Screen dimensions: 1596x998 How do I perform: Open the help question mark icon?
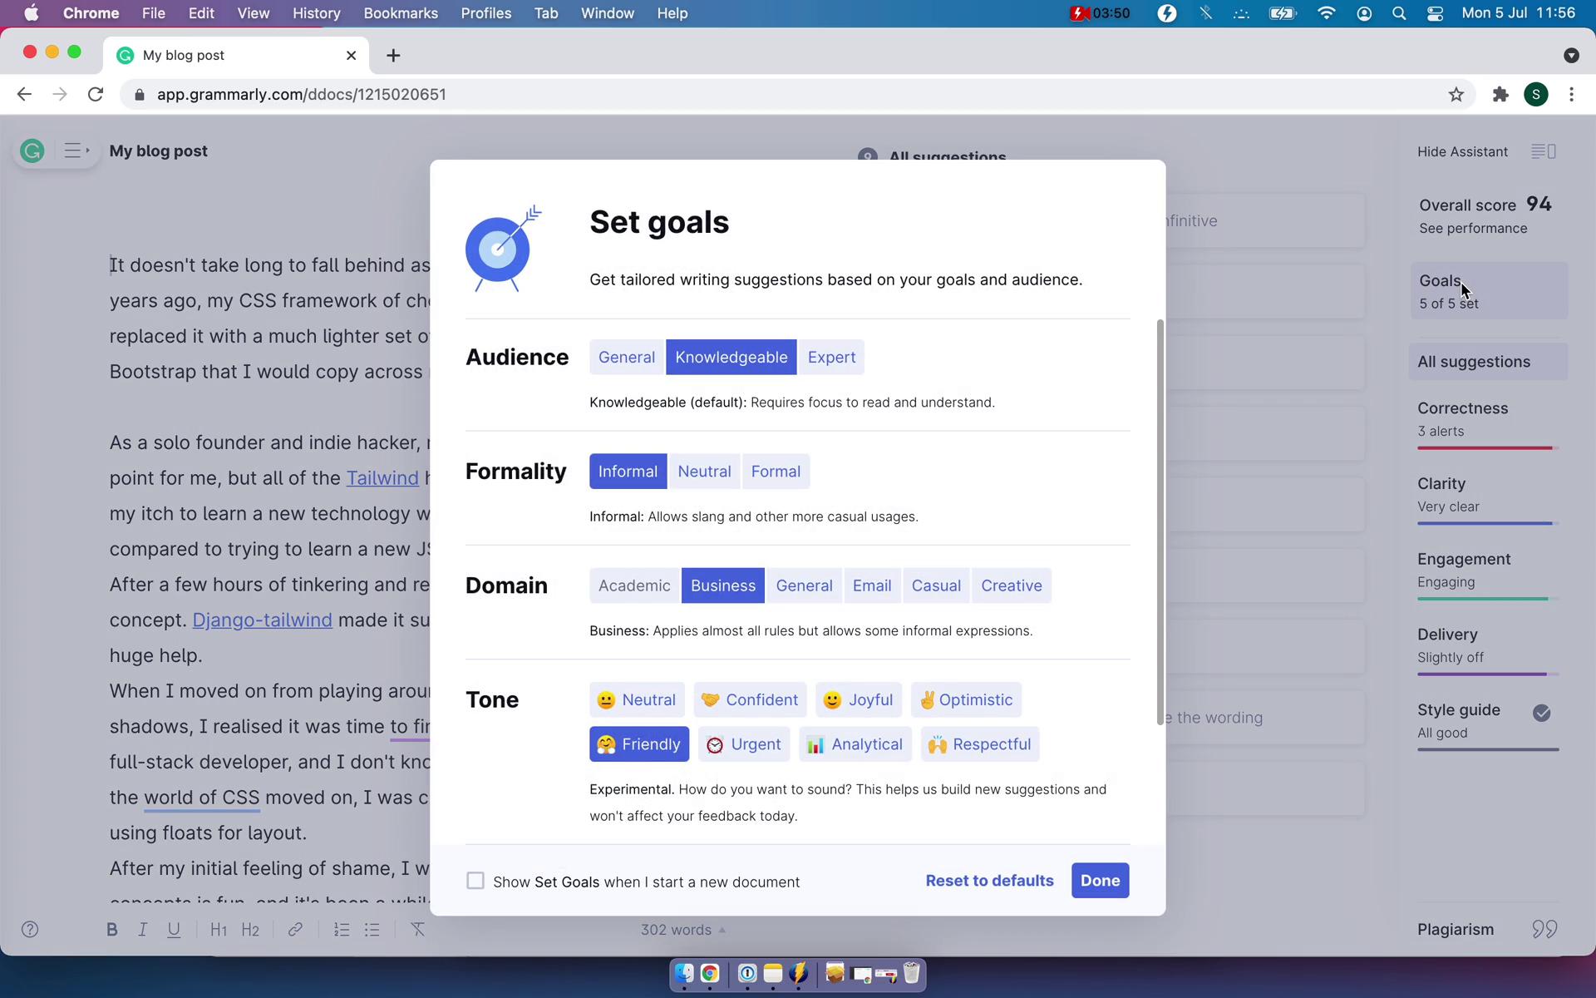point(30,930)
